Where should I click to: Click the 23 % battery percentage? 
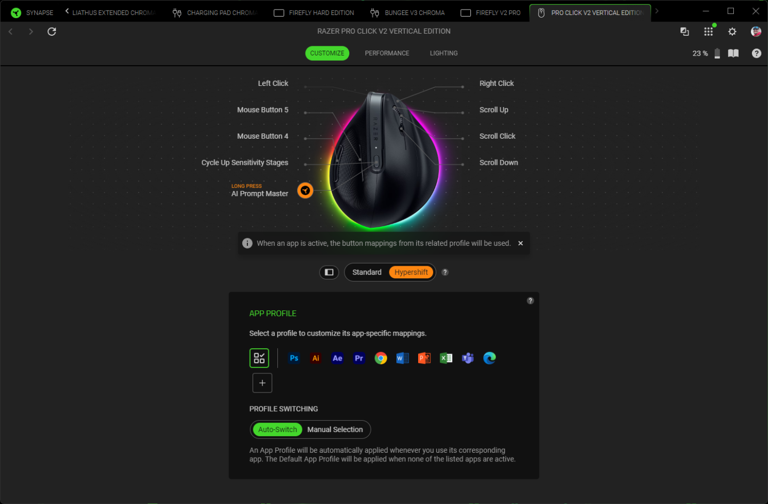tap(700, 53)
